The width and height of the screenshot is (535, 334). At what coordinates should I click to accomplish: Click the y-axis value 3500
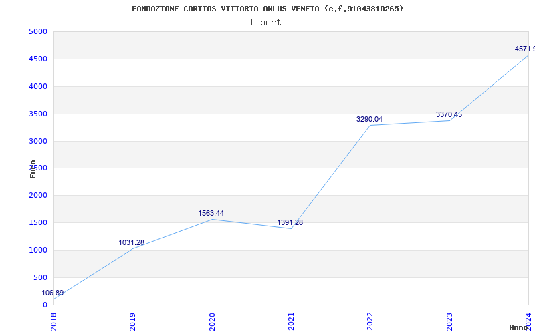[38, 114]
